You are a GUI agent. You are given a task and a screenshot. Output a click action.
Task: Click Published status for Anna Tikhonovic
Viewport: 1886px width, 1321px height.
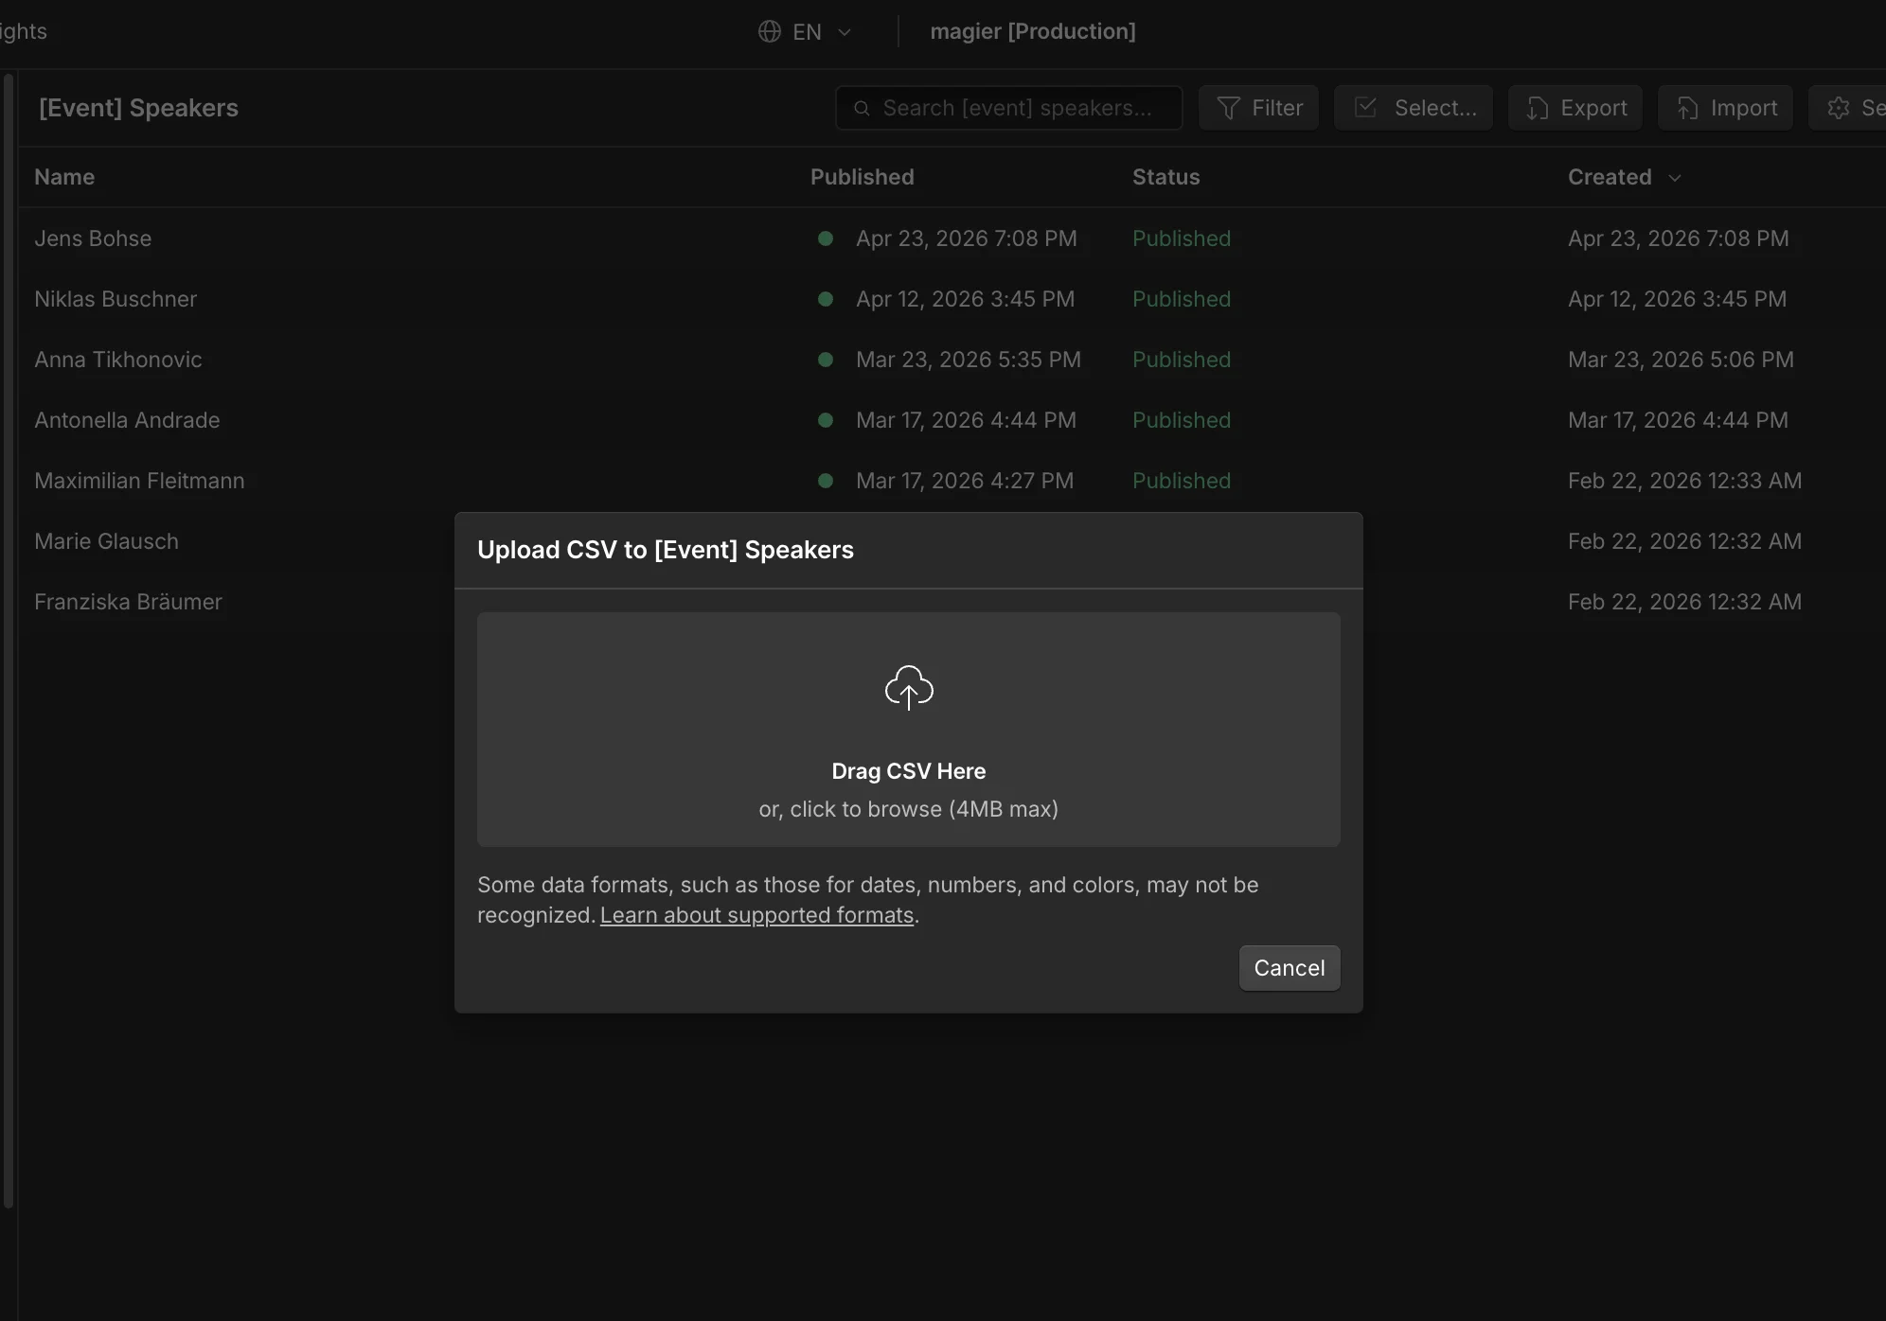click(1182, 360)
